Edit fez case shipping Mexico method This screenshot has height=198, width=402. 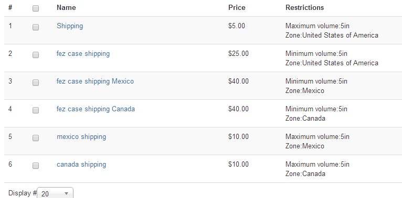(95, 81)
